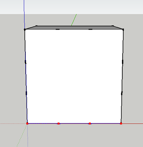
Task: Click the upper black marker on right edge
Action: coord(123,62)
